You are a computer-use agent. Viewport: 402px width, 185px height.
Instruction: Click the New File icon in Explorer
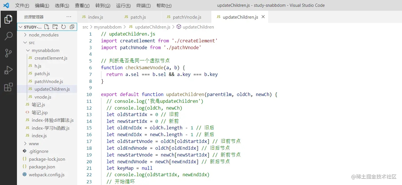47,27
